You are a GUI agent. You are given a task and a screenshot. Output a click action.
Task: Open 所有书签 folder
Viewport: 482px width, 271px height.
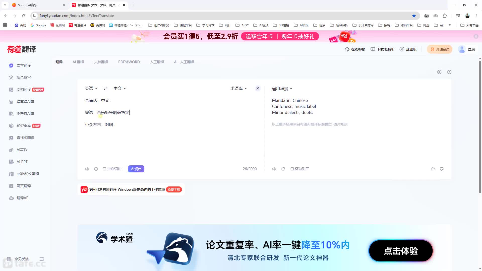pos(469,25)
